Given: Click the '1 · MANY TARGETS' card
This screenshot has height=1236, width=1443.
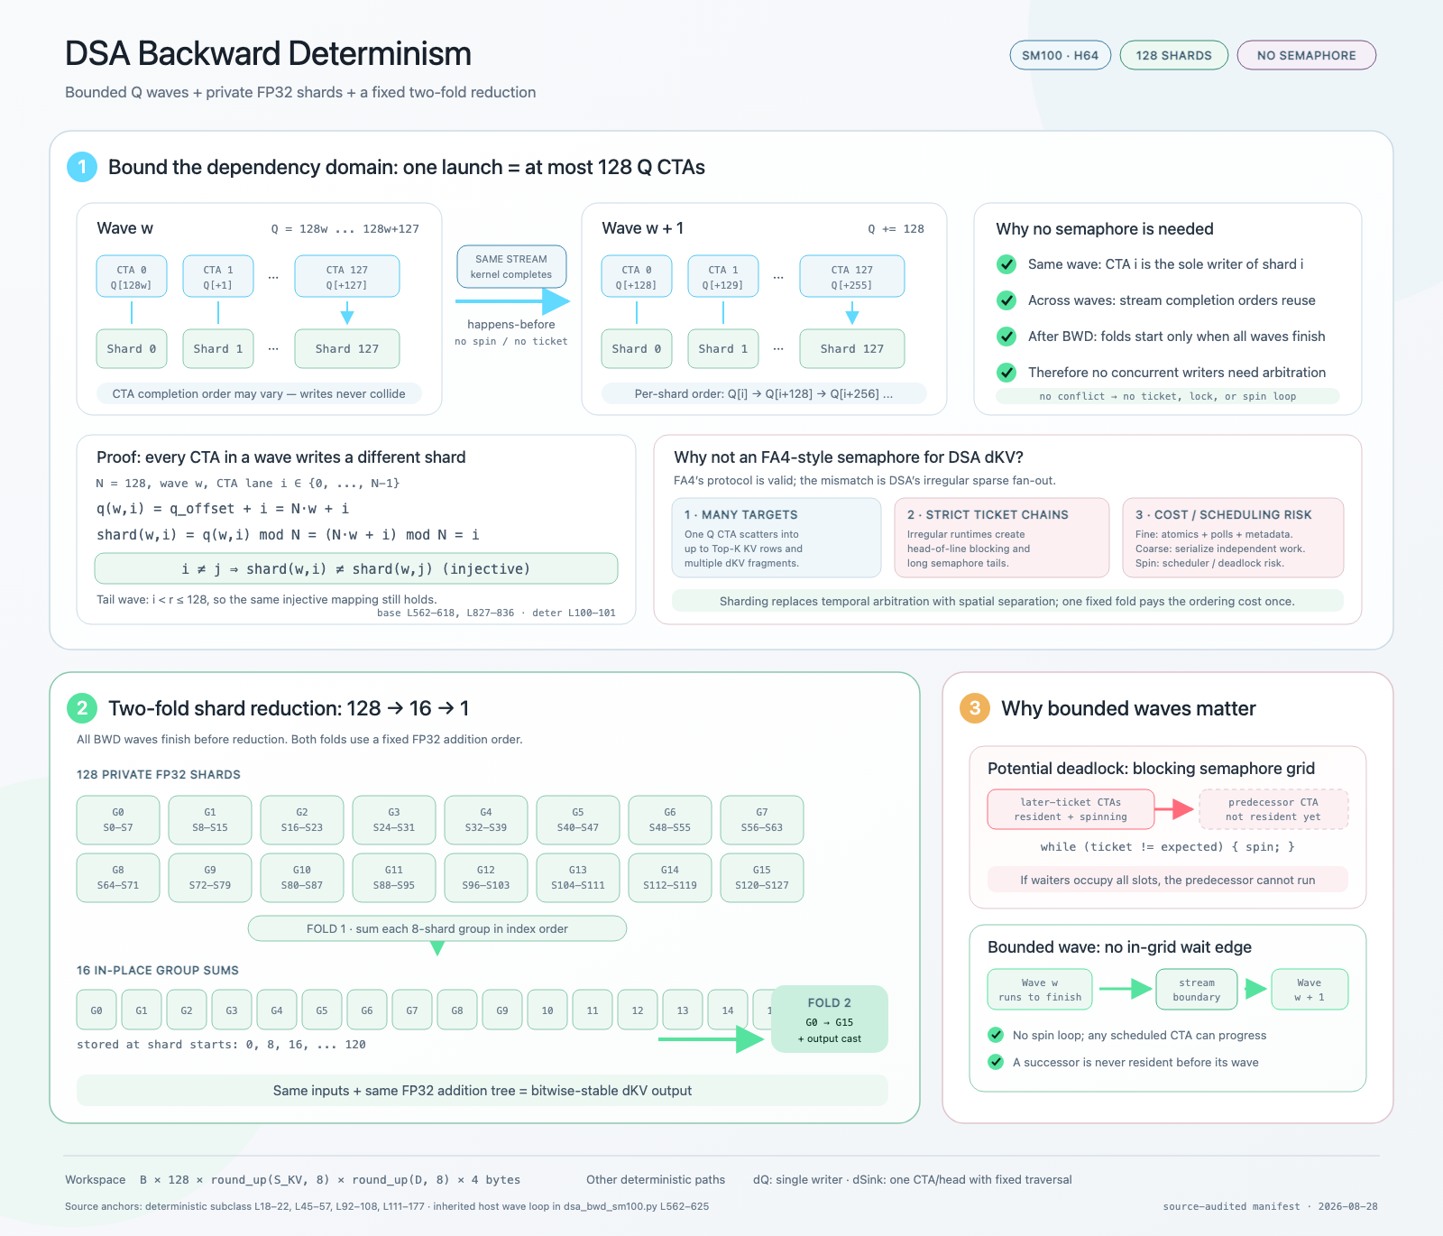Looking at the screenshot, I should (777, 538).
